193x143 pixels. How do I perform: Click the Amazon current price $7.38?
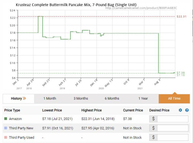click(127, 119)
